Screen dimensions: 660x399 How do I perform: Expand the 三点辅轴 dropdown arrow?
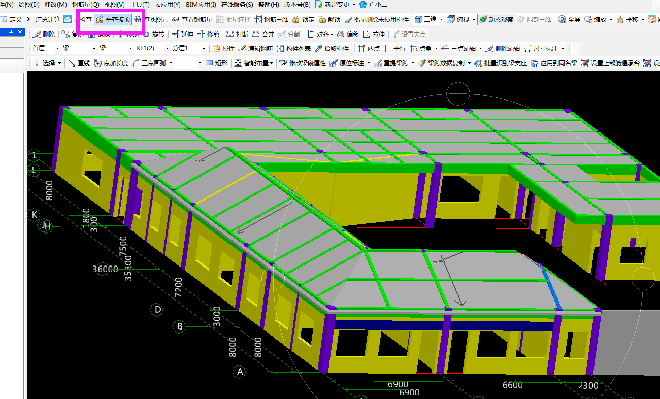point(480,49)
